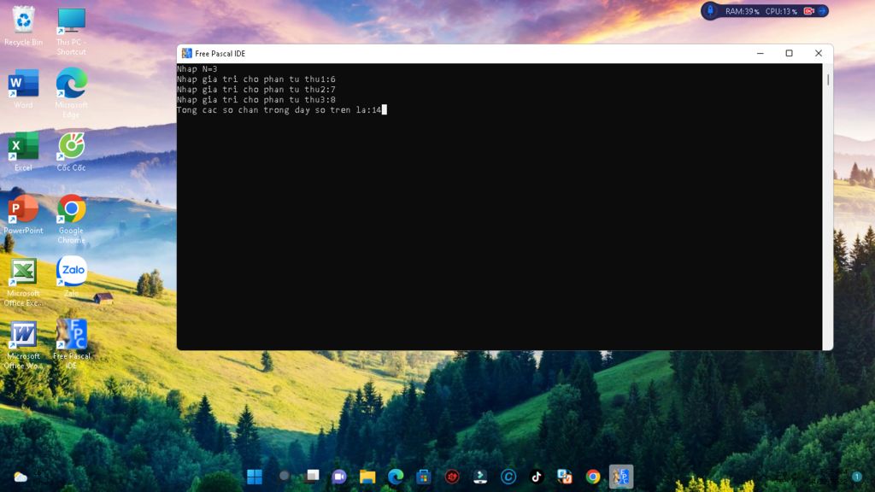Click the line 'phan tu thu2:7'

click(256, 89)
